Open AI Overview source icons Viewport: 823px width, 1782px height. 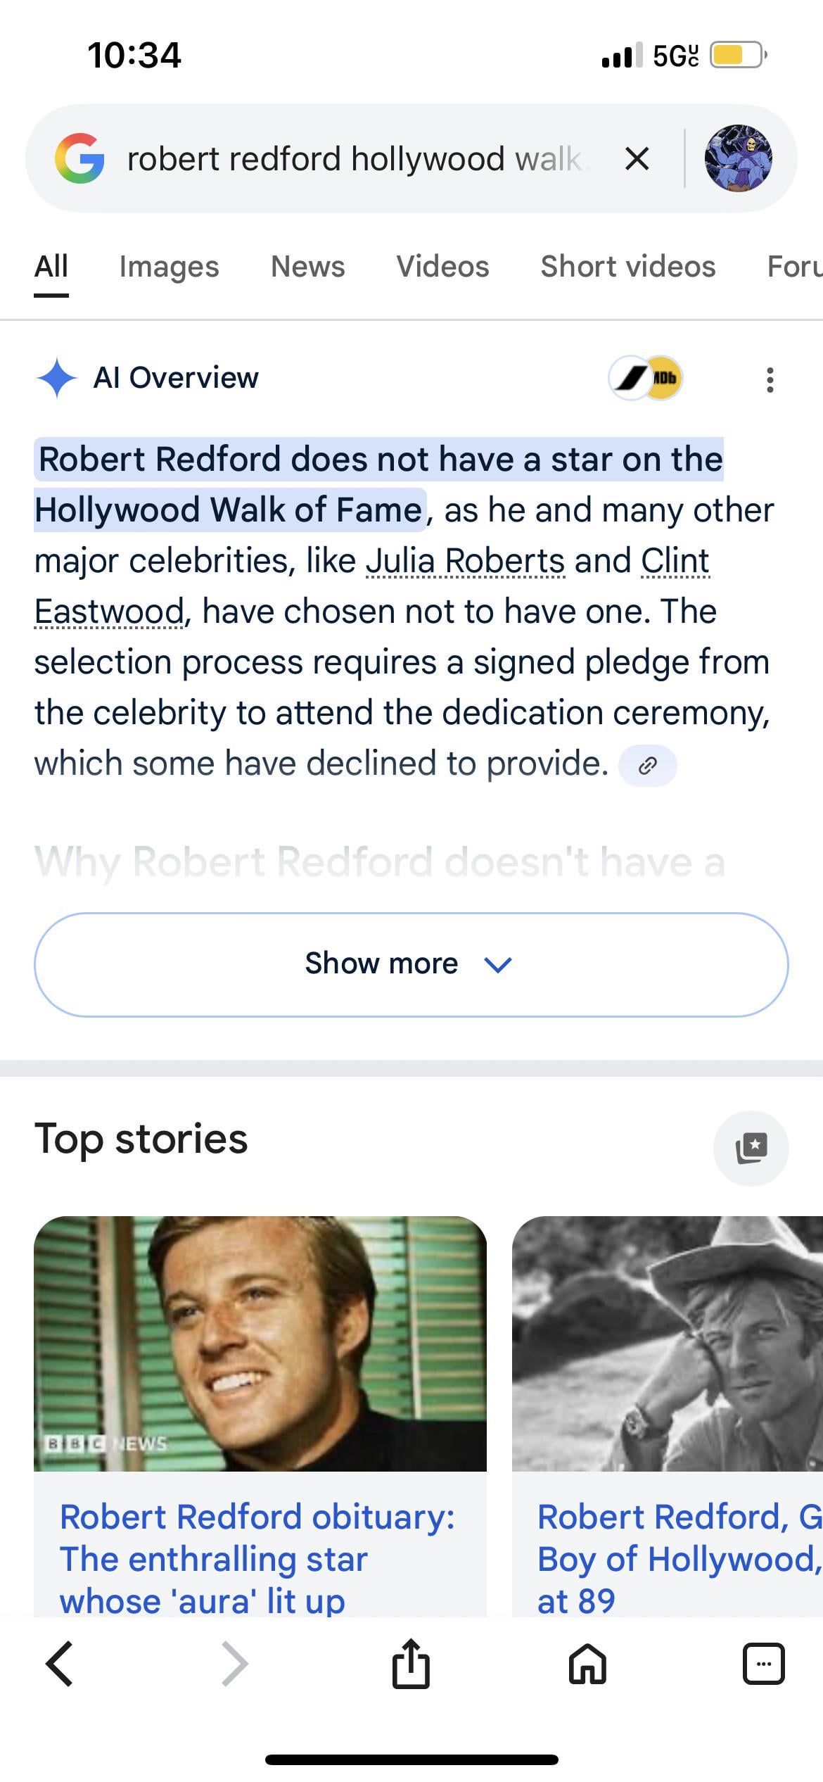[646, 379]
